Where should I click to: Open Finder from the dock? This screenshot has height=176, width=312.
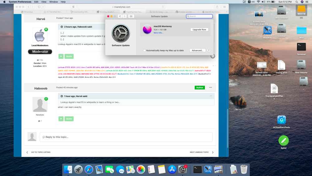pos(68,169)
